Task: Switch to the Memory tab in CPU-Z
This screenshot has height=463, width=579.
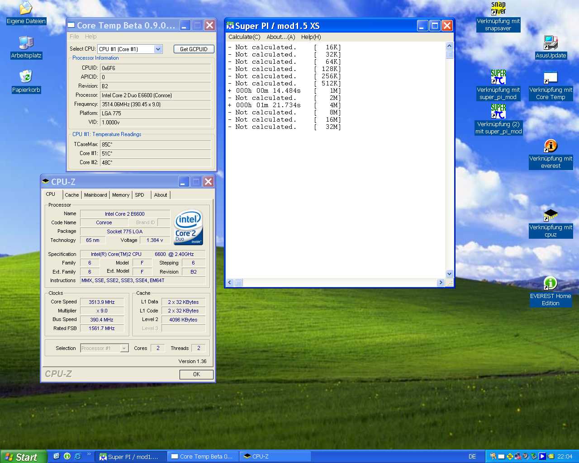Action: 121,195
